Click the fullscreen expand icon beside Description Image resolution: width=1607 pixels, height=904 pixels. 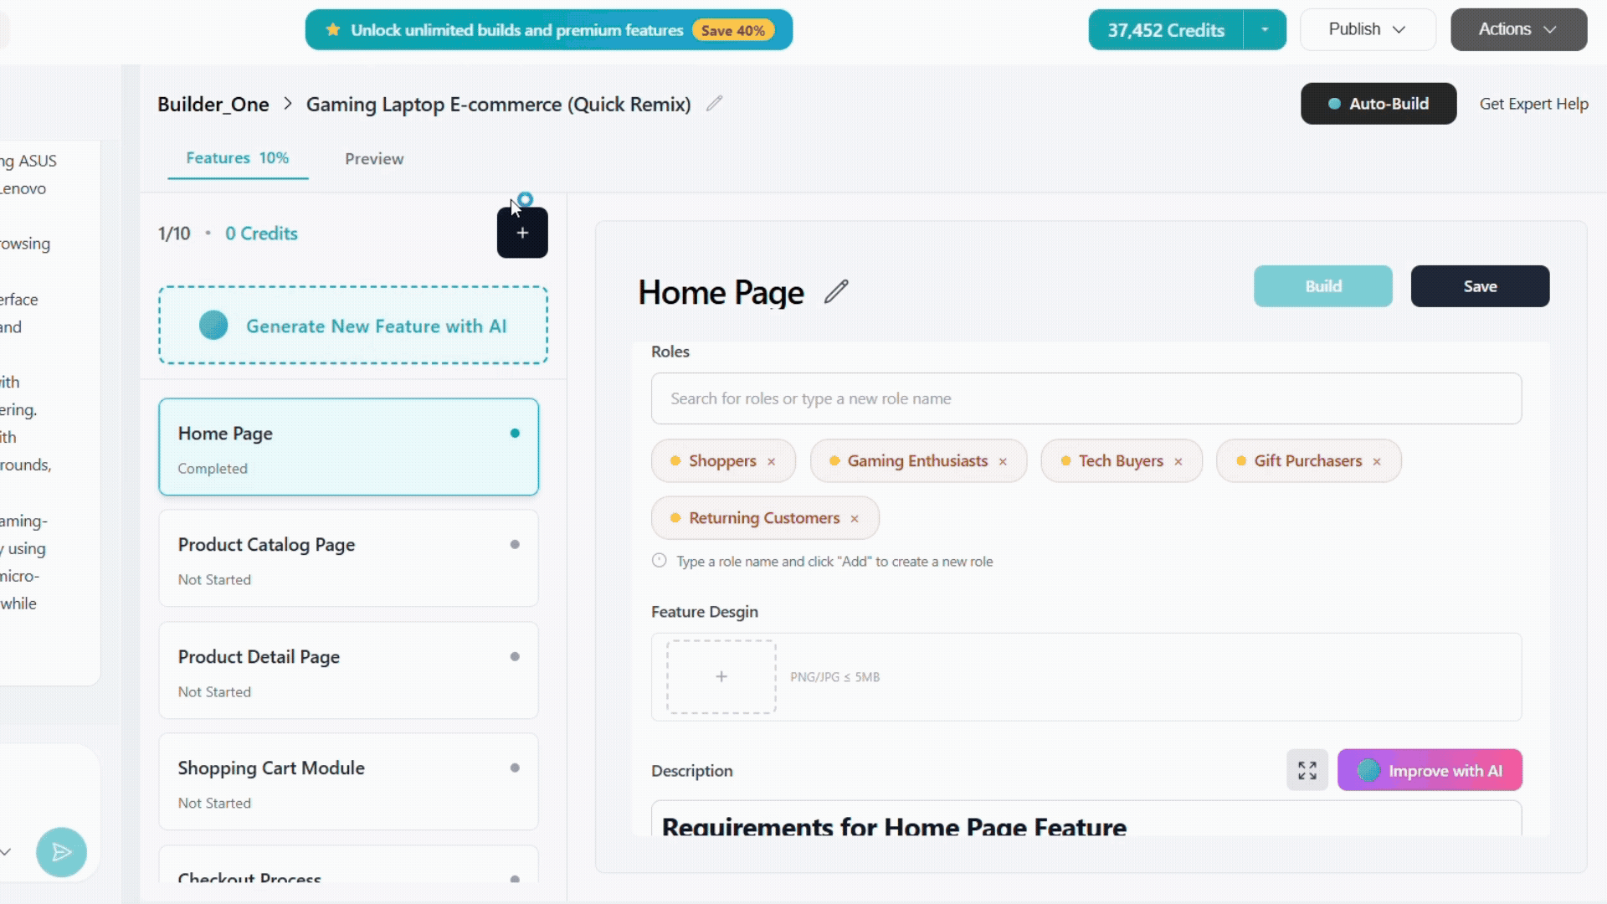(1307, 770)
